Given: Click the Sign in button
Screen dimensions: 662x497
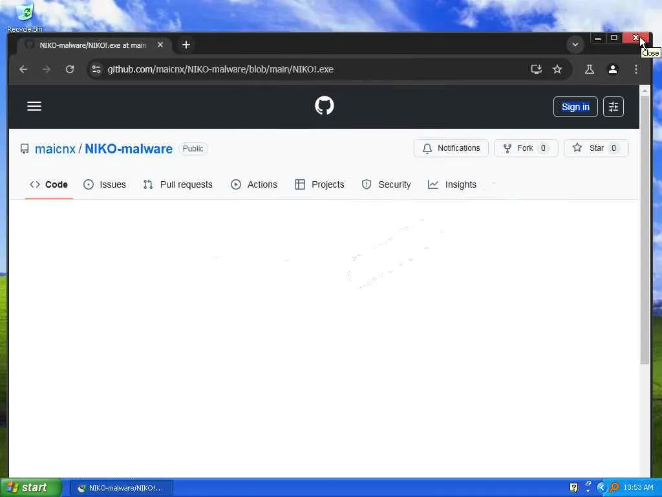Looking at the screenshot, I should point(575,107).
